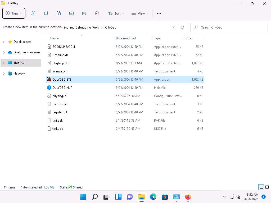Switch to Details view layout toggle

[261, 187]
